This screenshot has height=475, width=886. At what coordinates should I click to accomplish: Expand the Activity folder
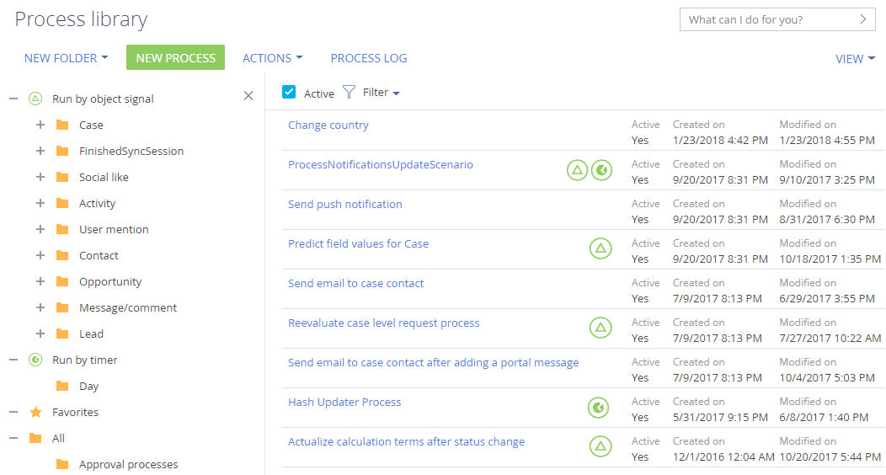pyautogui.click(x=40, y=203)
